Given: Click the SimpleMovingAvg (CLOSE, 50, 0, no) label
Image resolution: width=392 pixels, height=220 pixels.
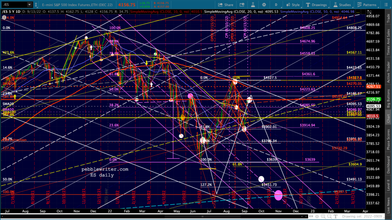Looking at the screenshot, I should 310,12.
